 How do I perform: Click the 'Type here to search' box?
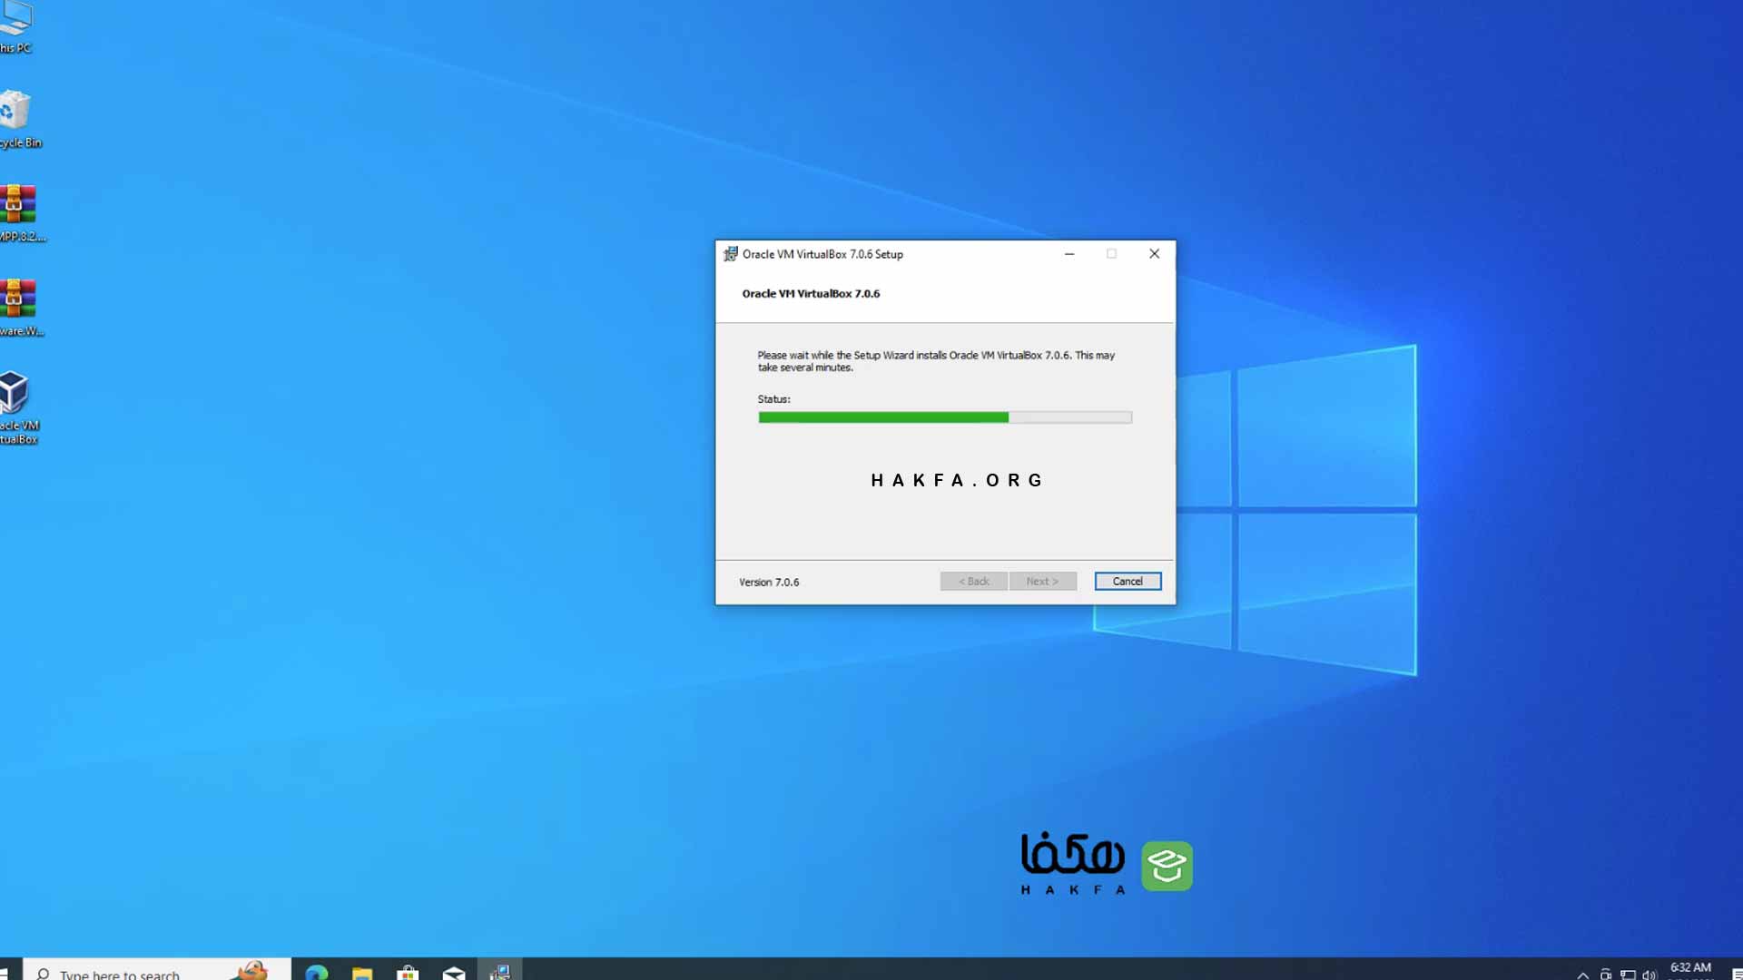pos(156,971)
